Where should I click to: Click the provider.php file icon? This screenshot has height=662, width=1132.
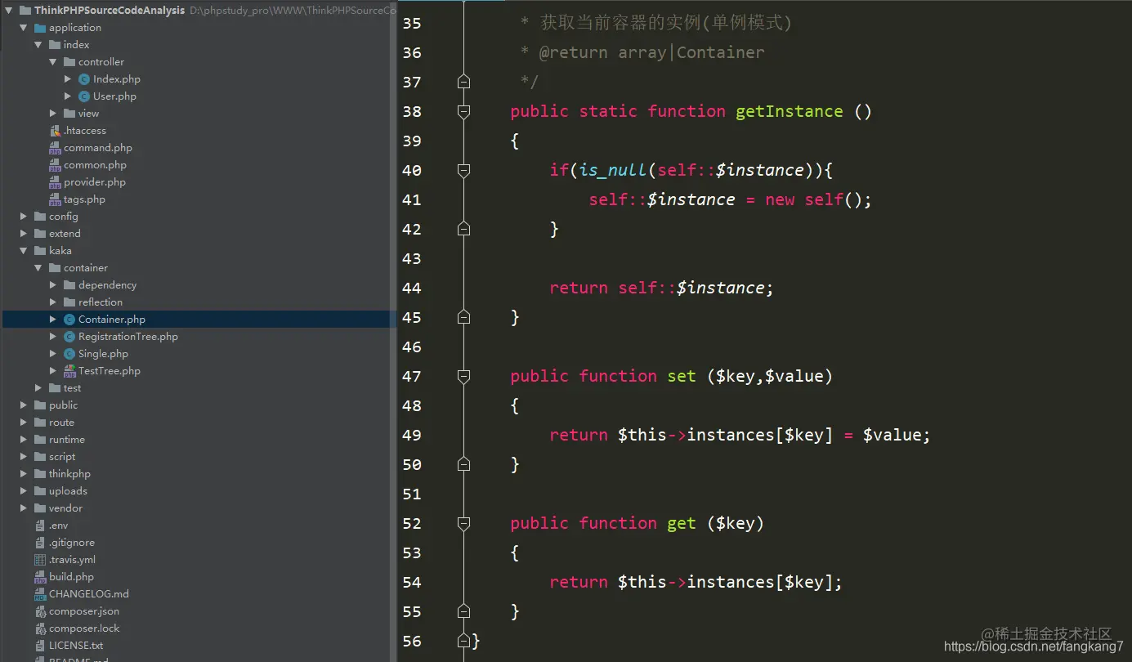[x=55, y=182]
